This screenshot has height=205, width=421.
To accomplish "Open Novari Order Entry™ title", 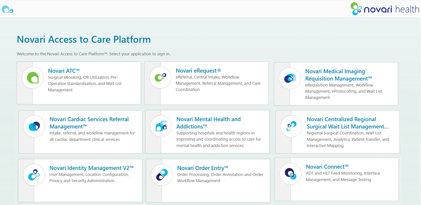I will click(203, 168).
